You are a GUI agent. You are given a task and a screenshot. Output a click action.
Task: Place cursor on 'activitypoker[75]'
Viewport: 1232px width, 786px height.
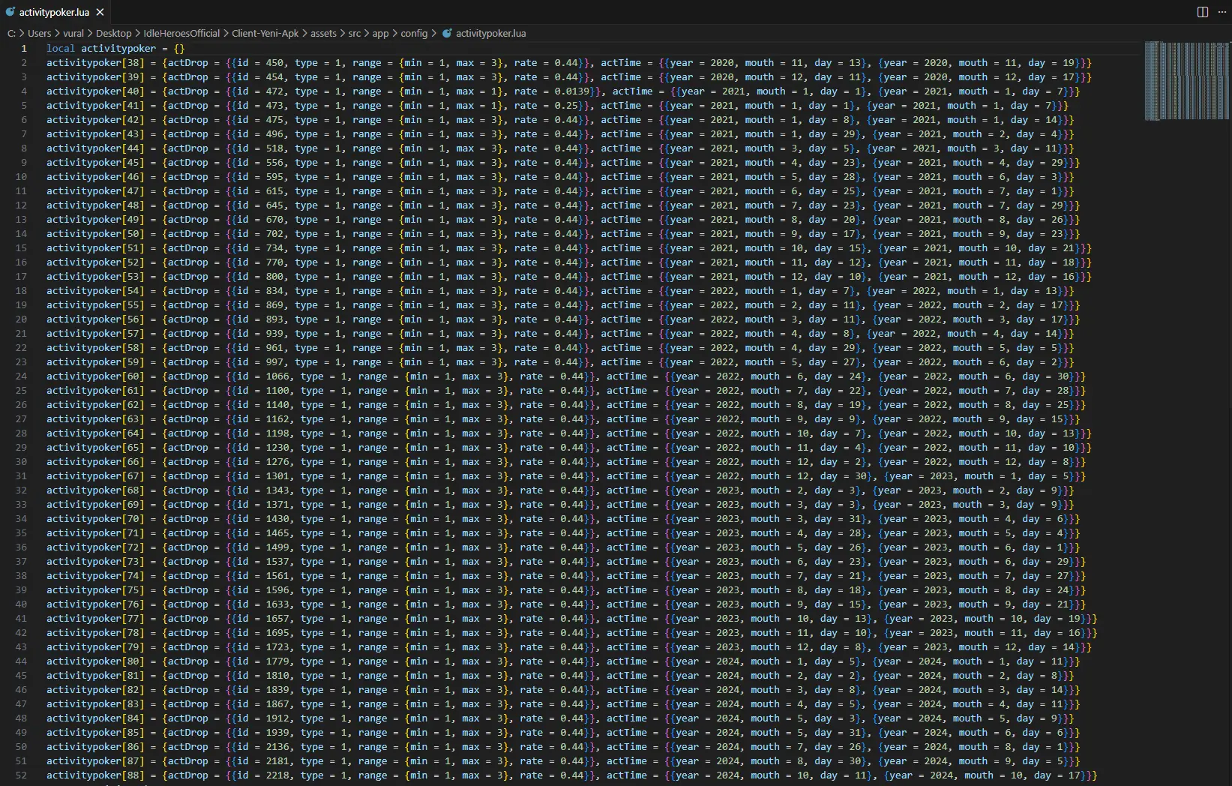pos(95,590)
